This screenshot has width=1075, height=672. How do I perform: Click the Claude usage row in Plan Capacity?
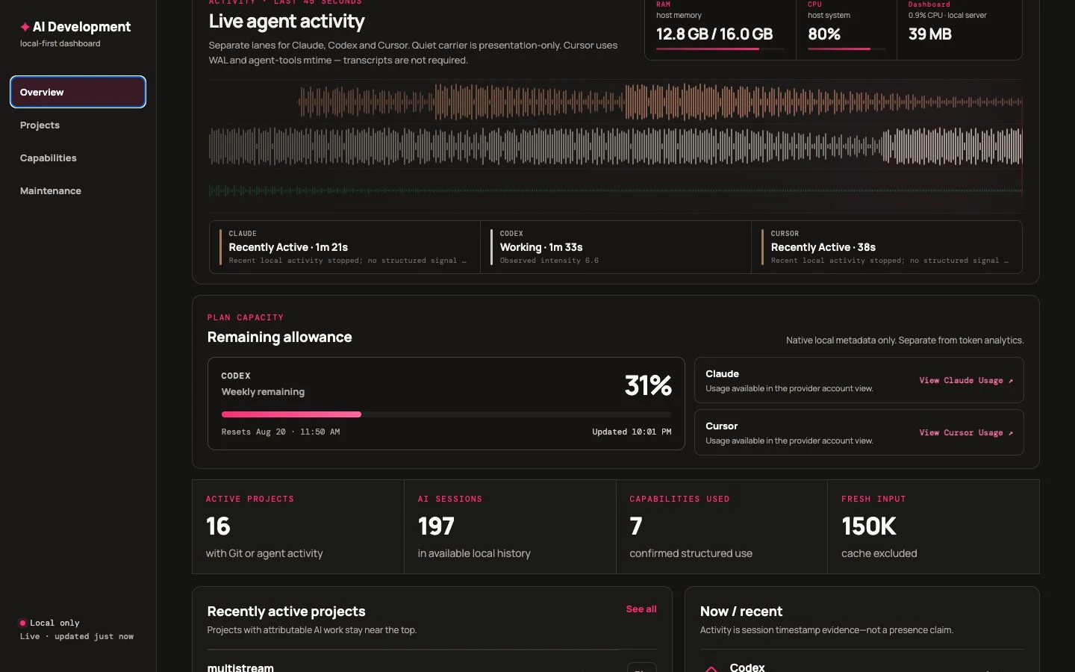pos(859,381)
